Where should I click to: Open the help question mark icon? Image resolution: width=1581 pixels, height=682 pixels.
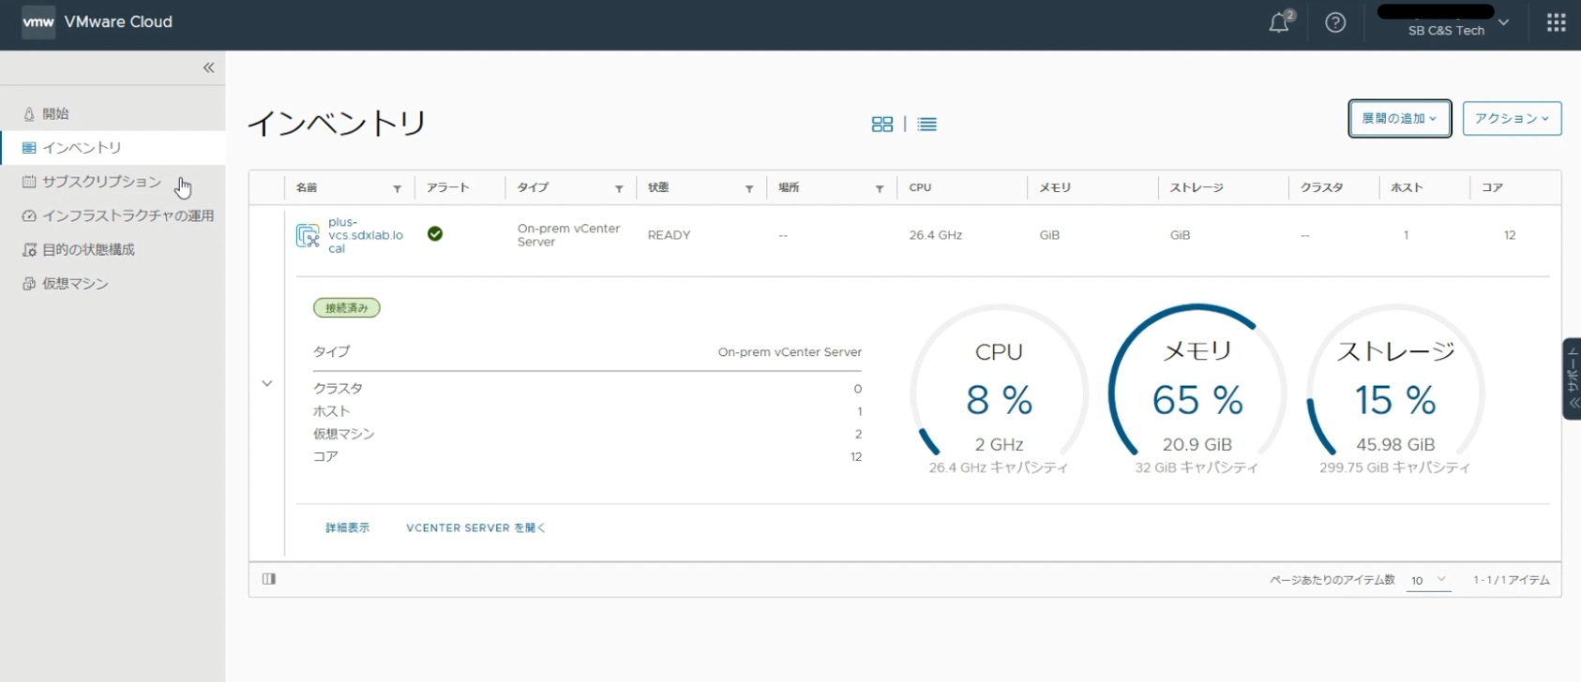[x=1335, y=22]
